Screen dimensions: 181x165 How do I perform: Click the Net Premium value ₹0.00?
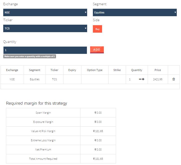pos(98,150)
